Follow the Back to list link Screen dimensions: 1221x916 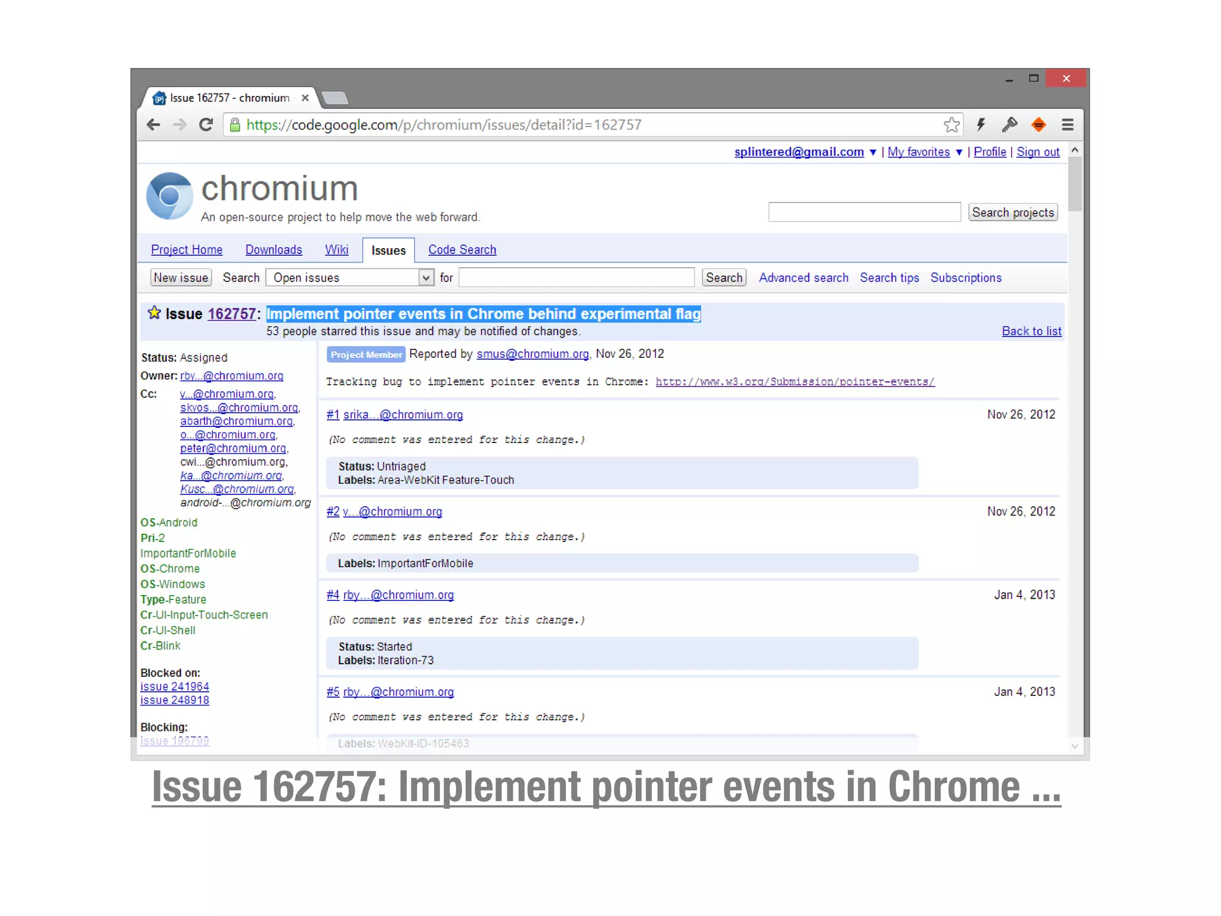tap(1031, 332)
